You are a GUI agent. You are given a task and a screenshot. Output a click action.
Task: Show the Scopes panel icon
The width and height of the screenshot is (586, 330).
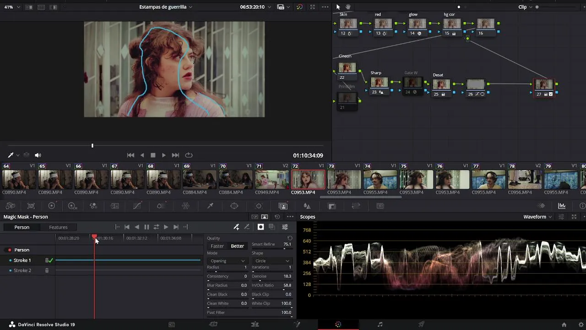(x=562, y=206)
